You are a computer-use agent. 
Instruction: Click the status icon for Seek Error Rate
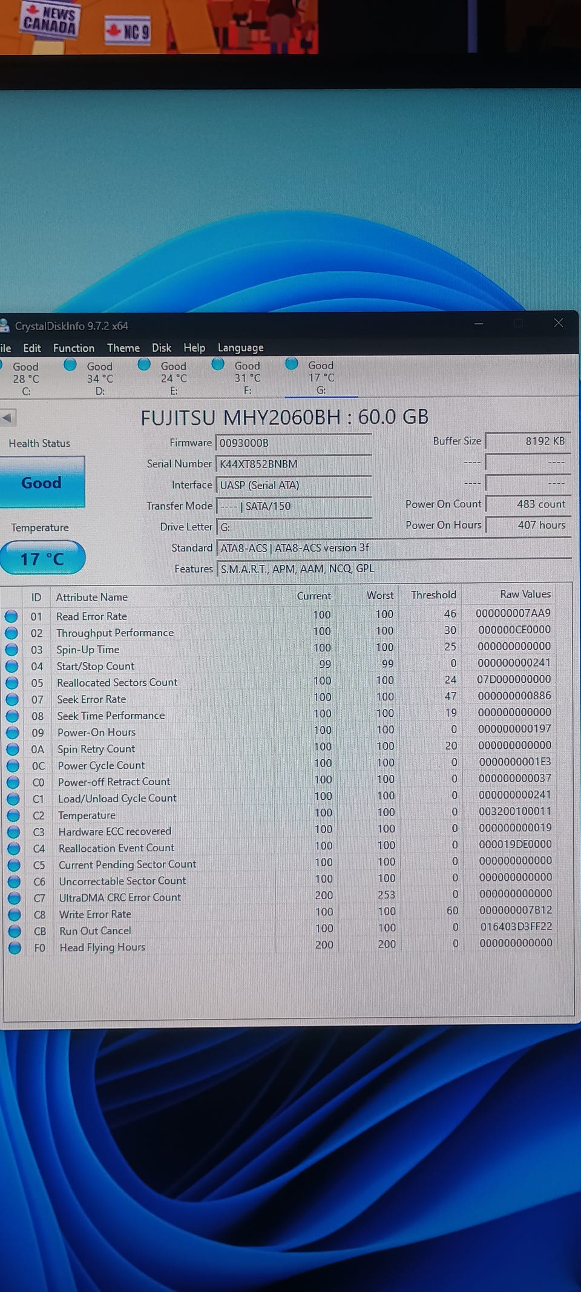pyautogui.click(x=12, y=699)
